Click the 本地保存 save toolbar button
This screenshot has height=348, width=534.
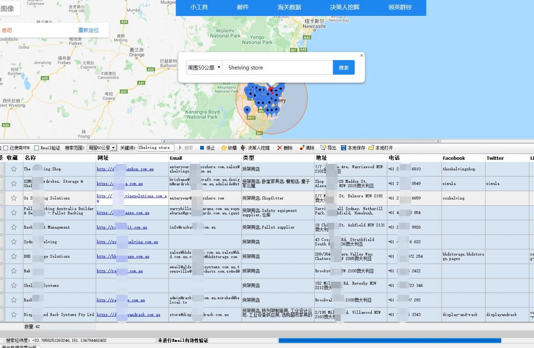[x=353, y=148]
